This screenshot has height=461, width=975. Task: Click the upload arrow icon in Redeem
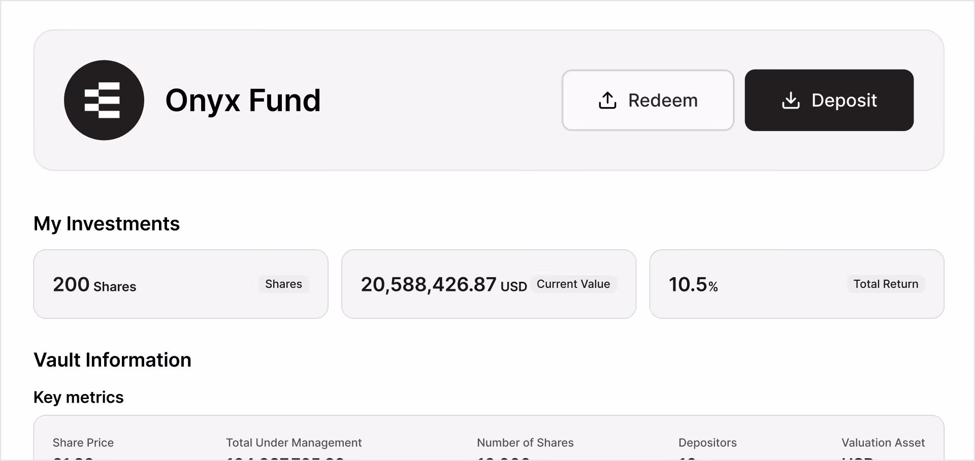(607, 101)
